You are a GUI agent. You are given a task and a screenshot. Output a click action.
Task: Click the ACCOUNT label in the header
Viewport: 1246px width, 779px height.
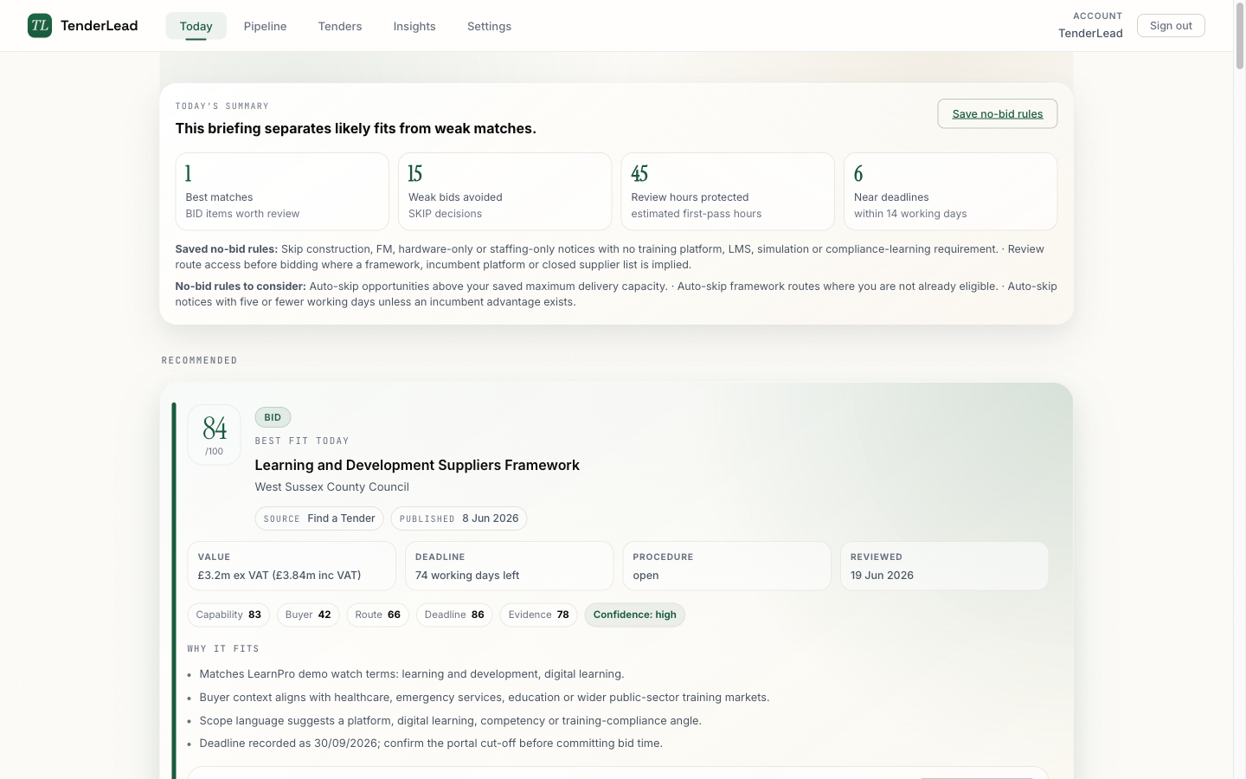pyautogui.click(x=1098, y=16)
